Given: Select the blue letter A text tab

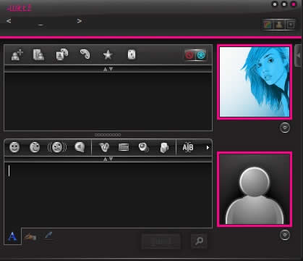Looking at the screenshot, I should (x=12, y=237).
